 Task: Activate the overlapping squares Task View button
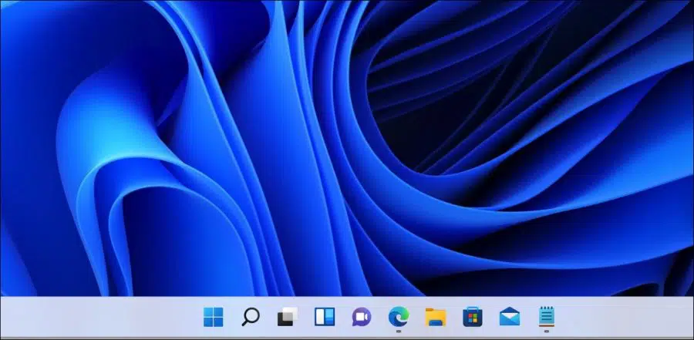288,317
